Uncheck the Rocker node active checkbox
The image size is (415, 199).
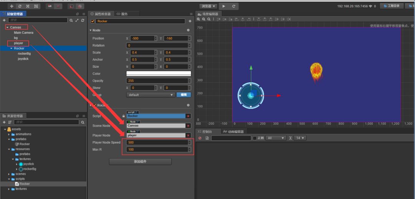pos(93,21)
